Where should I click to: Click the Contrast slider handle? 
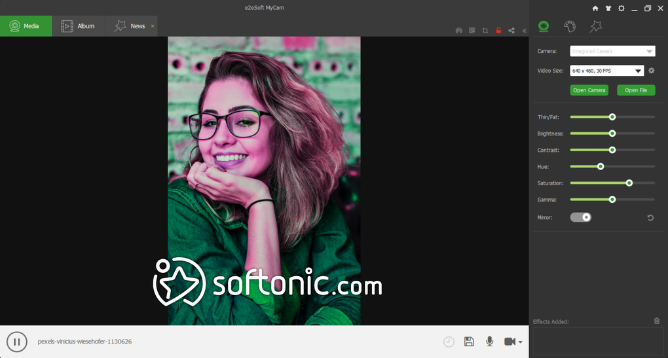coord(612,150)
